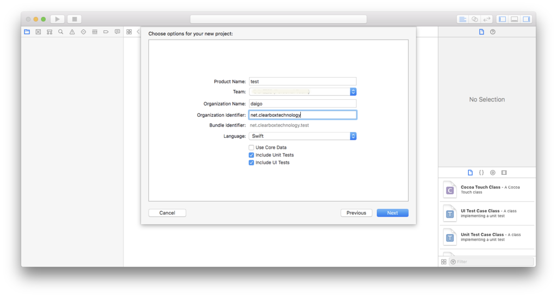Open the Breakpoint navigator icon
Screen dimensions: 557x297
pos(106,32)
